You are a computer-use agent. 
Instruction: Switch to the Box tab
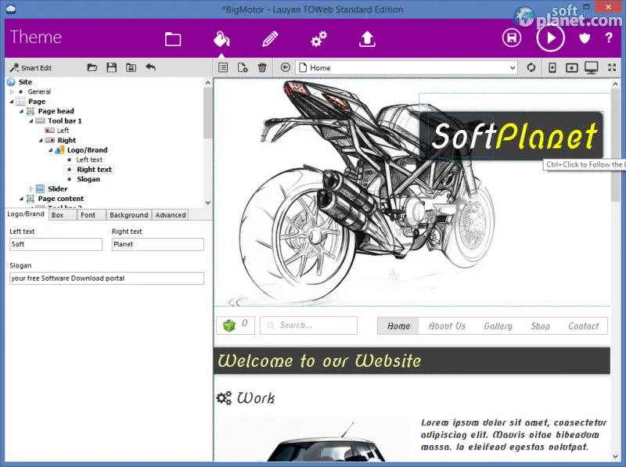click(x=63, y=215)
